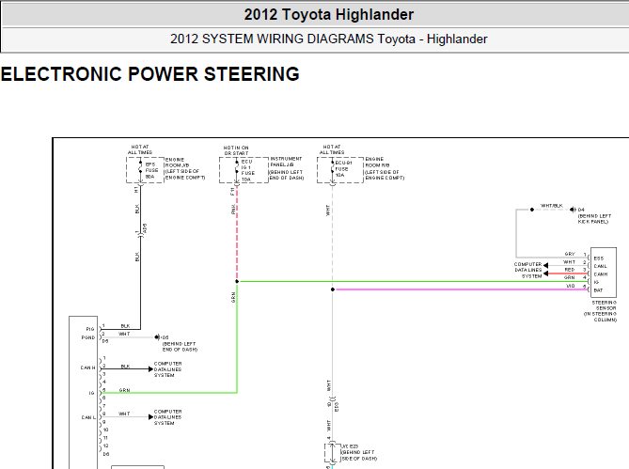Viewport: 629px width, 469px height.
Task: Click "HOT AT ALL TIMES" above ECU-B1 fuse
Action: 332,150
